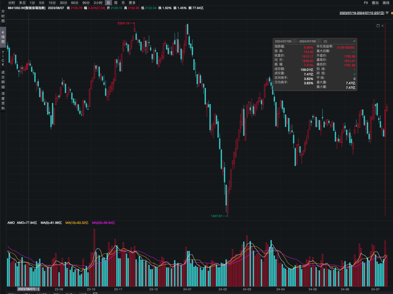
Task: Open the 画线 drawing tools
Action: point(386,2)
